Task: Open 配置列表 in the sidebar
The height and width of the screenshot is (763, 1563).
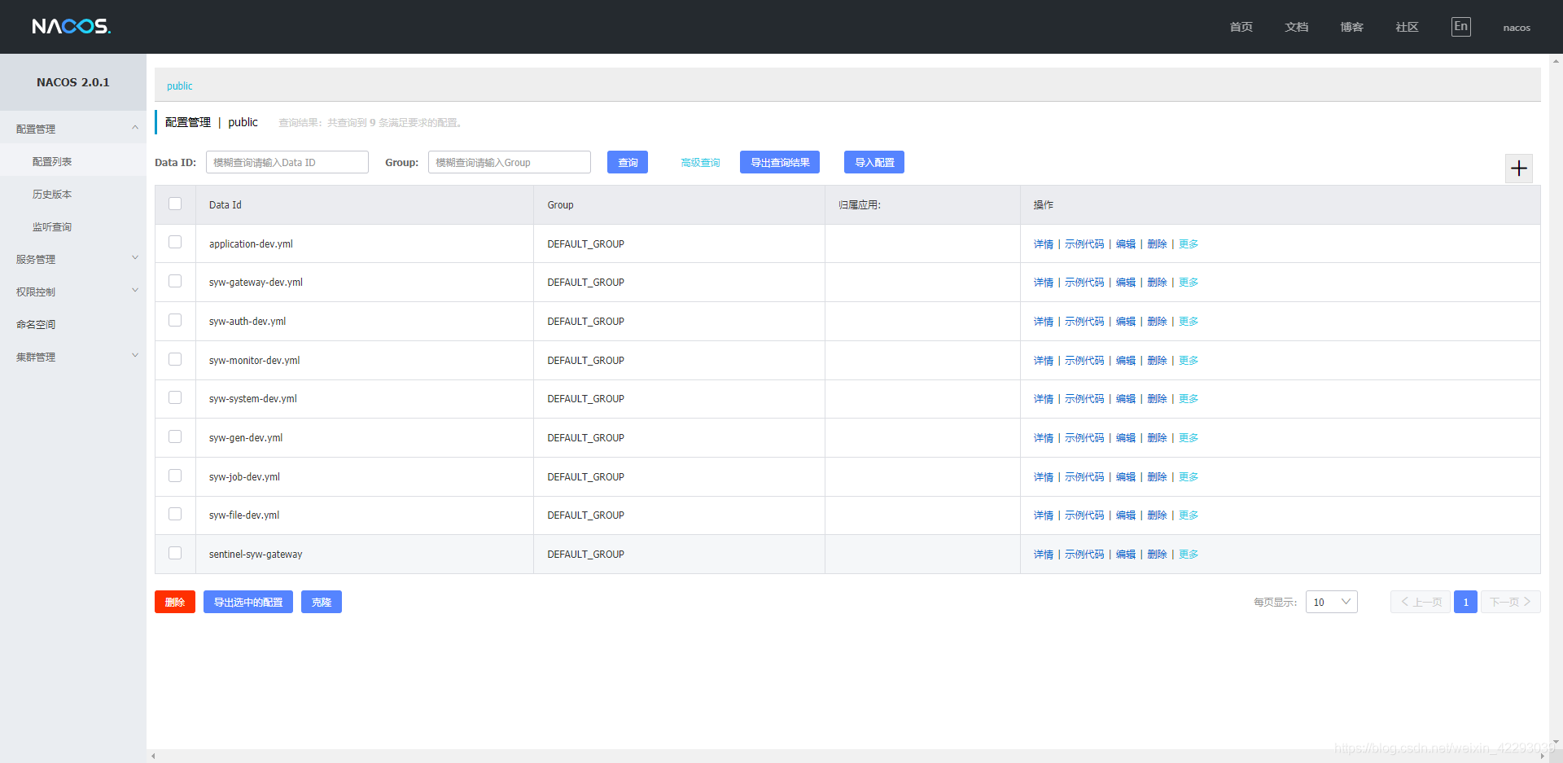Action: (x=52, y=161)
